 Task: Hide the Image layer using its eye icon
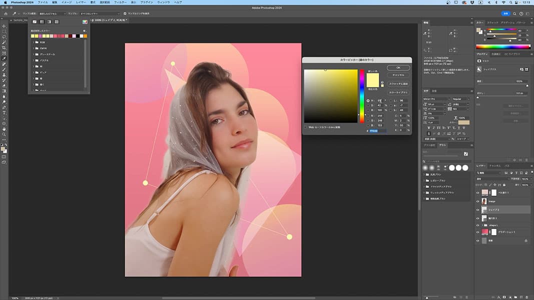point(477,201)
